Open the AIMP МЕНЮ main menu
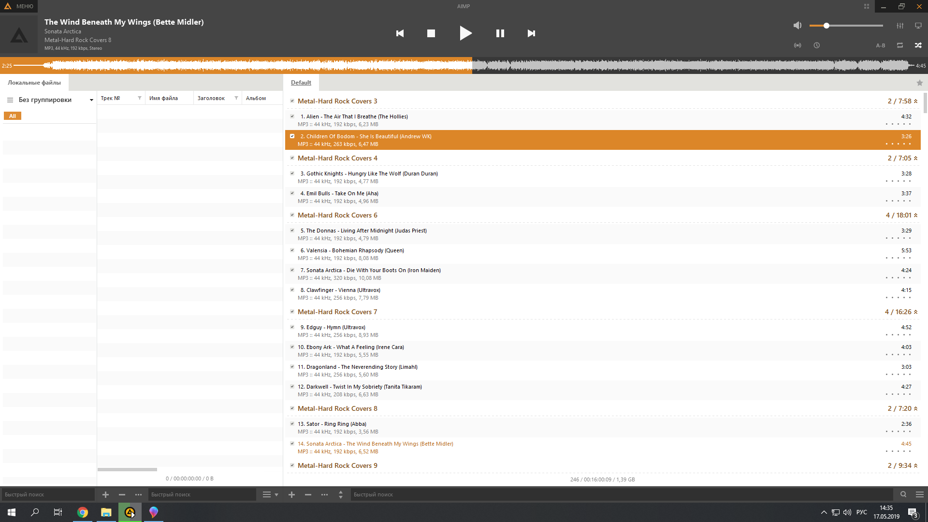928x522 pixels. click(x=19, y=6)
